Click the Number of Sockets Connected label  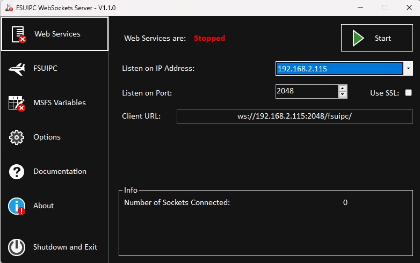coord(177,202)
